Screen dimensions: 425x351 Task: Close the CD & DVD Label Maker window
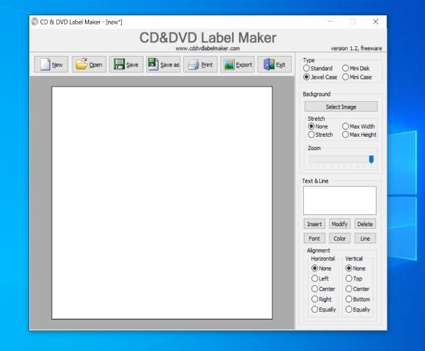[x=376, y=22]
